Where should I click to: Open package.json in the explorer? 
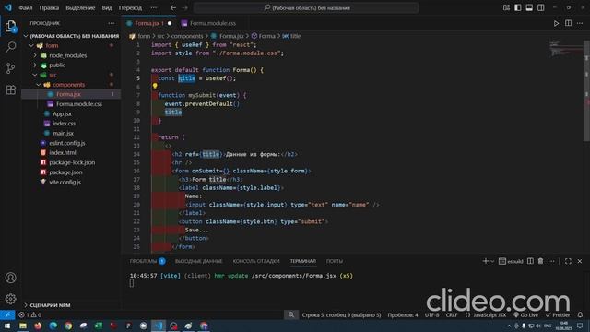click(x=65, y=172)
